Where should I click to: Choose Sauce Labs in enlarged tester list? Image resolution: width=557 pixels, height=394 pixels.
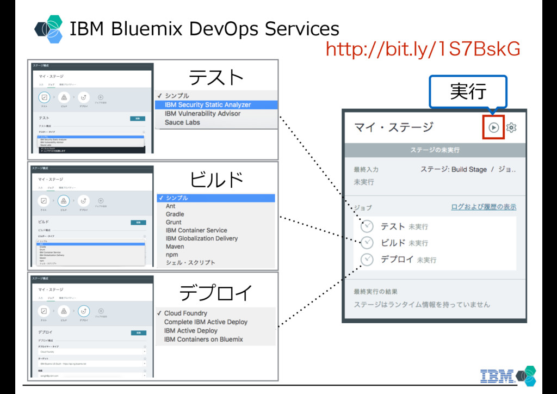coord(216,122)
